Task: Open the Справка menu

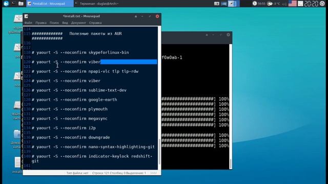Action: pos(95,22)
